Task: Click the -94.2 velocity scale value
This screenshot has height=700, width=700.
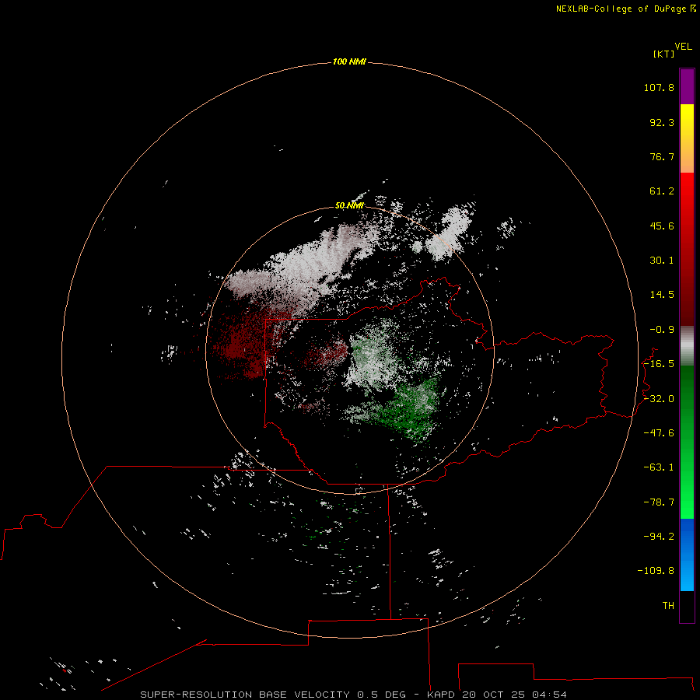Action: click(659, 536)
